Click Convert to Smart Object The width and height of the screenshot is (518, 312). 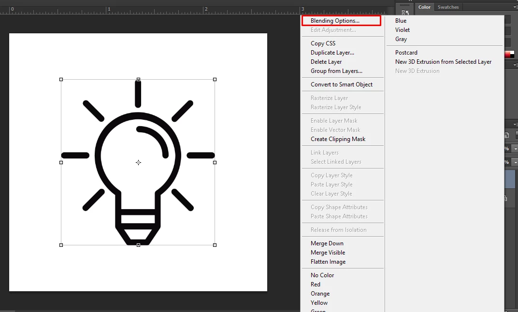(x=342, y=85)
